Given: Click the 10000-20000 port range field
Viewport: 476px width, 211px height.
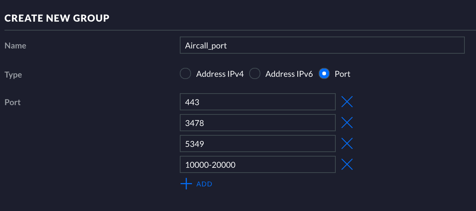Looking at the screenshot, I should [257, 164].
